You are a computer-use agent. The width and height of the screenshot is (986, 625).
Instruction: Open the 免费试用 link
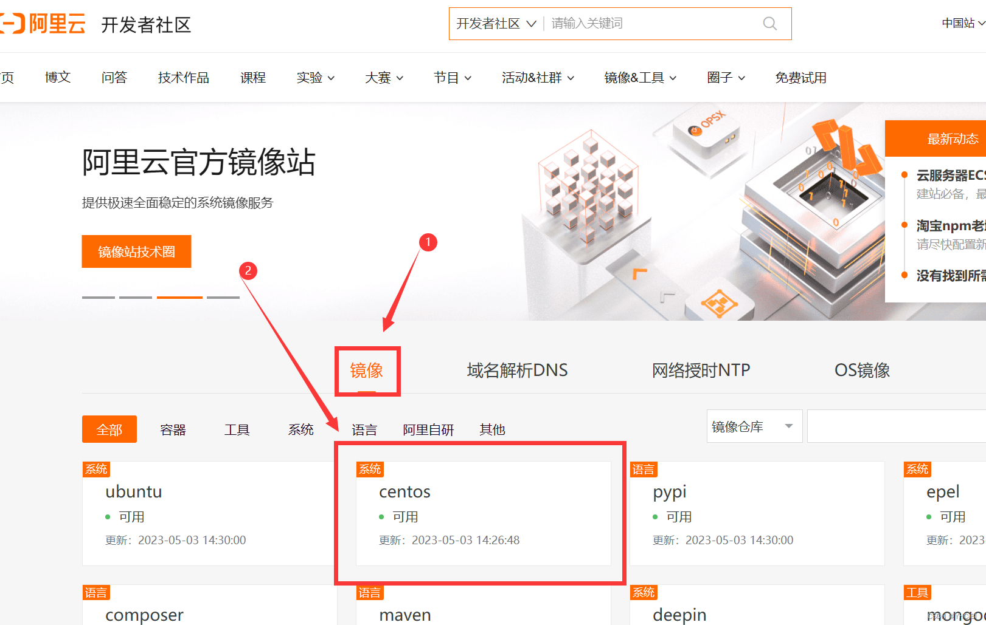coord(801,78)
